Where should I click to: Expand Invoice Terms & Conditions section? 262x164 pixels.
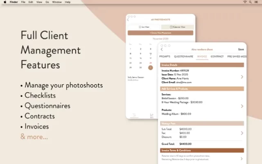click(242, 158)
